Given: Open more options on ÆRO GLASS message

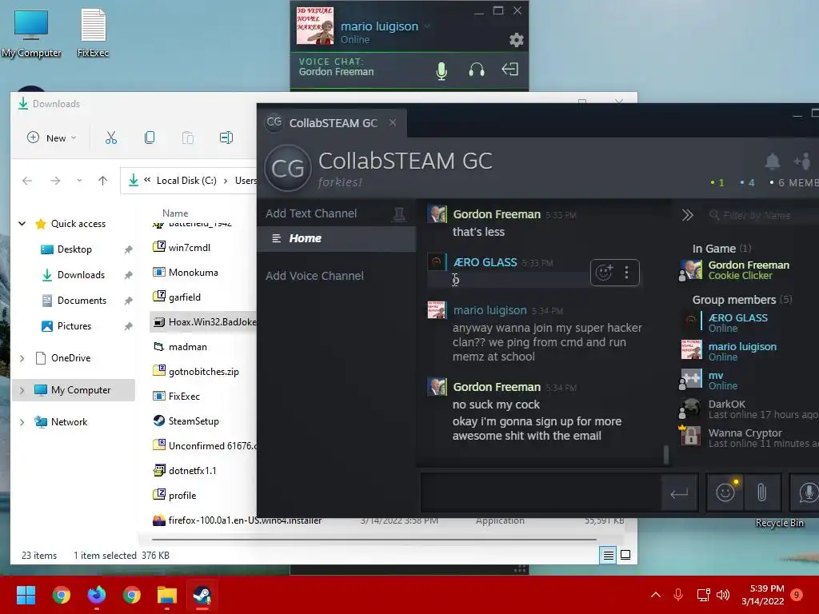Looking at the screenshot, I should (626, 272).
